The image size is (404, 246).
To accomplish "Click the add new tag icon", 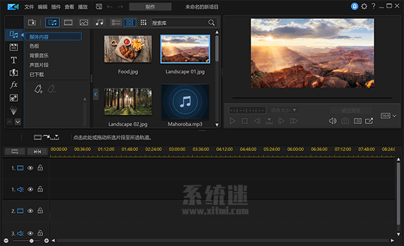I will click(x=38, y=89).
